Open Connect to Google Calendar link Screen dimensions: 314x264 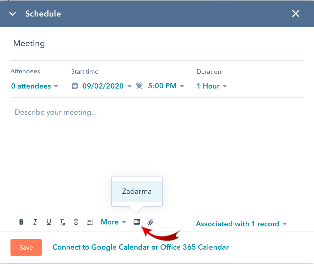point(140,247)
